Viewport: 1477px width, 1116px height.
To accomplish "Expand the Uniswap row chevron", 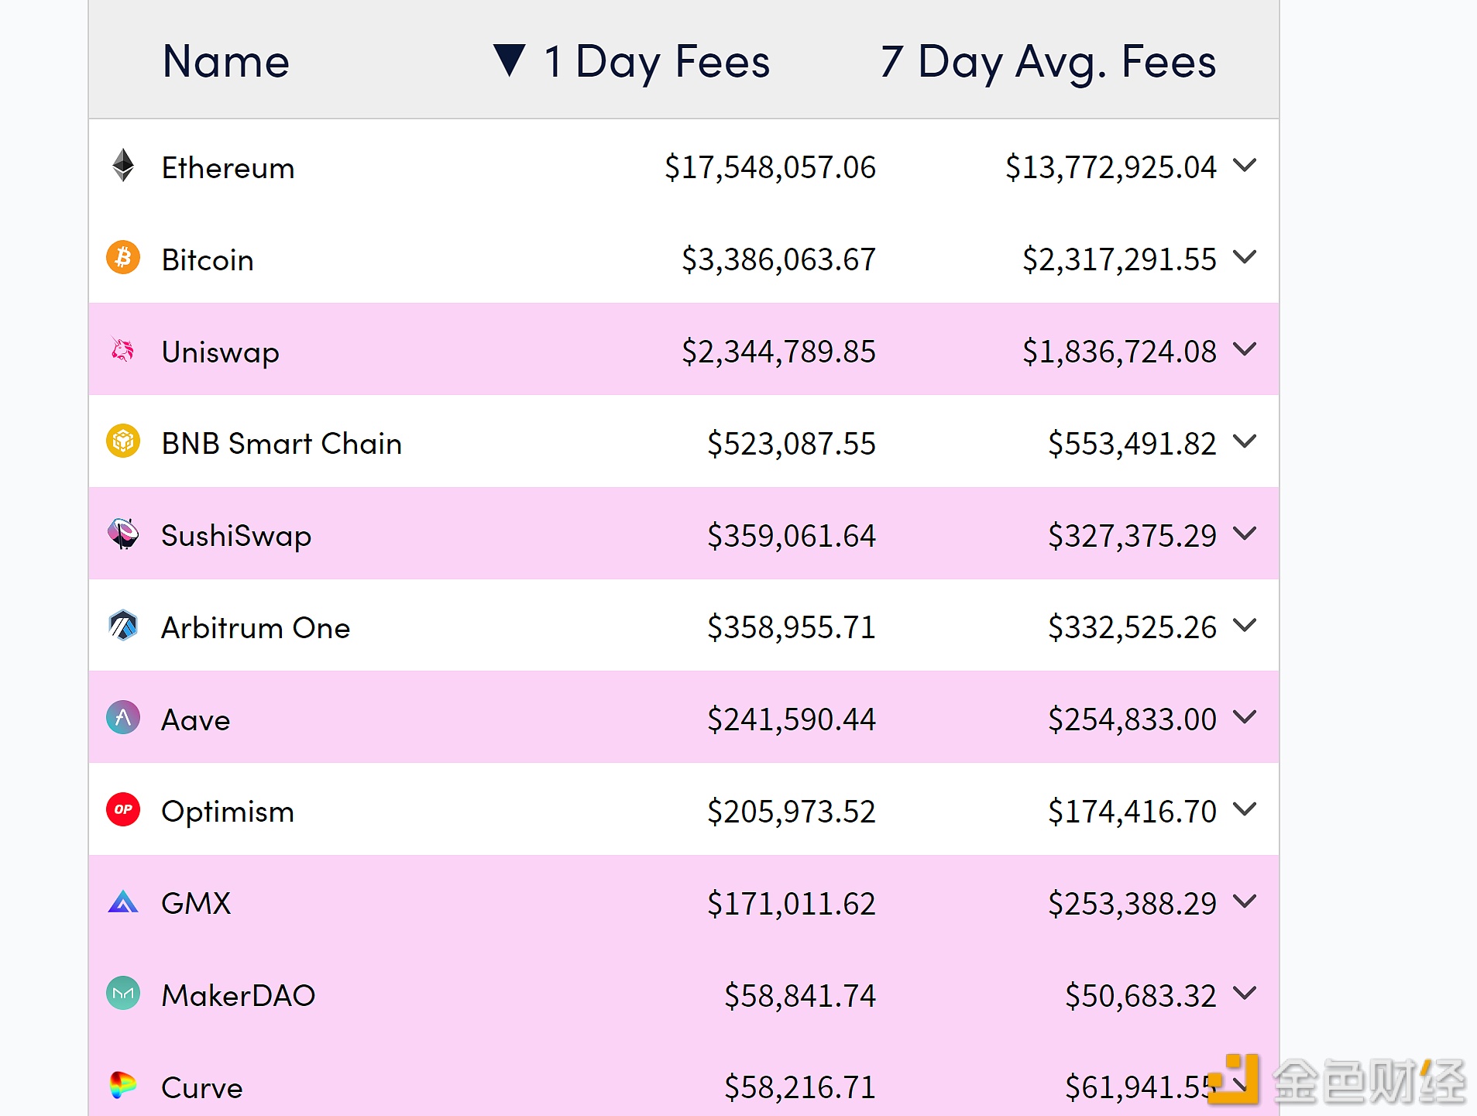I will click(1245, 349).
